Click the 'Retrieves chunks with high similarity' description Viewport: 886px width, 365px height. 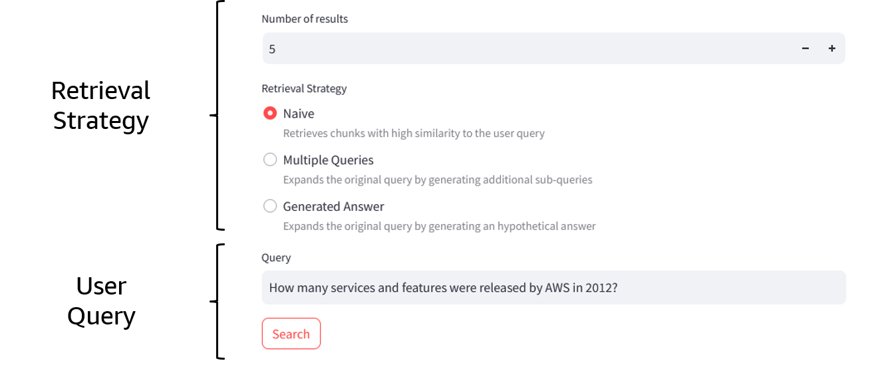[x=413, y=134]
